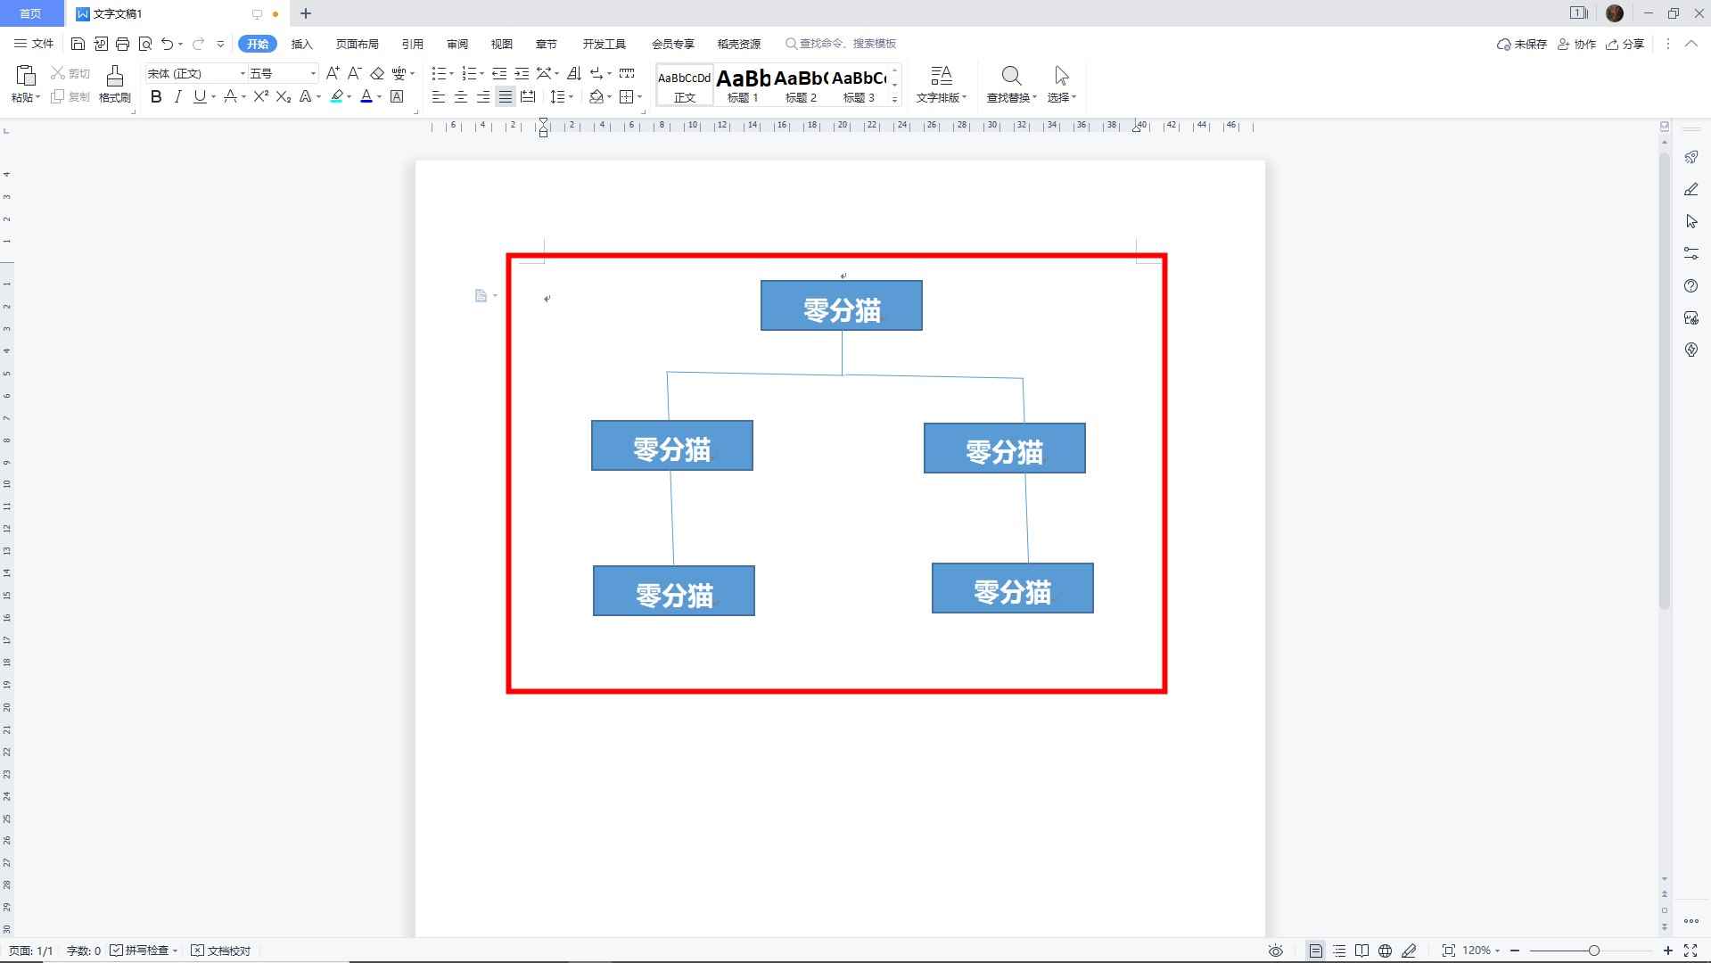Image resolution: width=1711 pixels, height=963 pixels.
Task: Click the rocket icon in right sidebar
Action: click(x=1690, y=157)
